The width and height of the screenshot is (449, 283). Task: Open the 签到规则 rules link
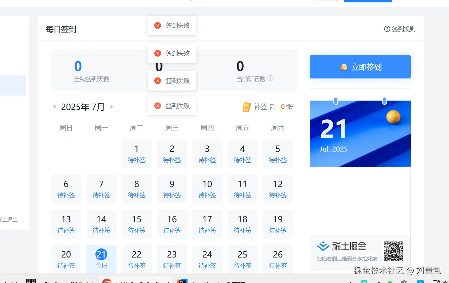pyautogui.click(x=403, y=29)
